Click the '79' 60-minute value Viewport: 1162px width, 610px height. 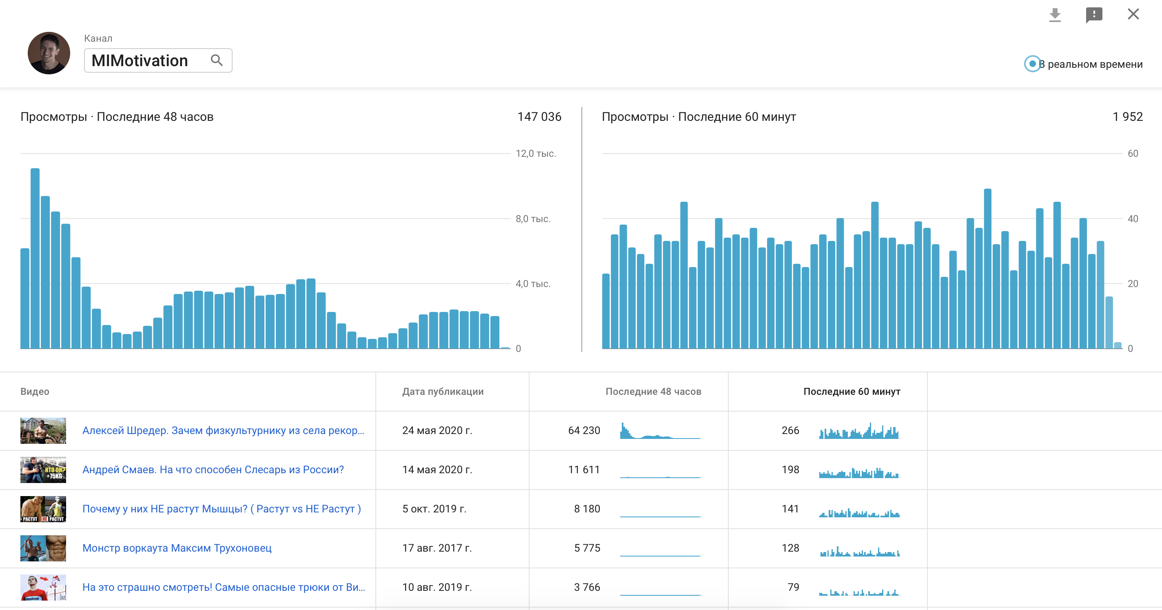coord(794,587)
